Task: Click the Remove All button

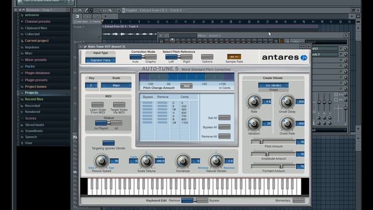Action: click(x=224, y=136)
